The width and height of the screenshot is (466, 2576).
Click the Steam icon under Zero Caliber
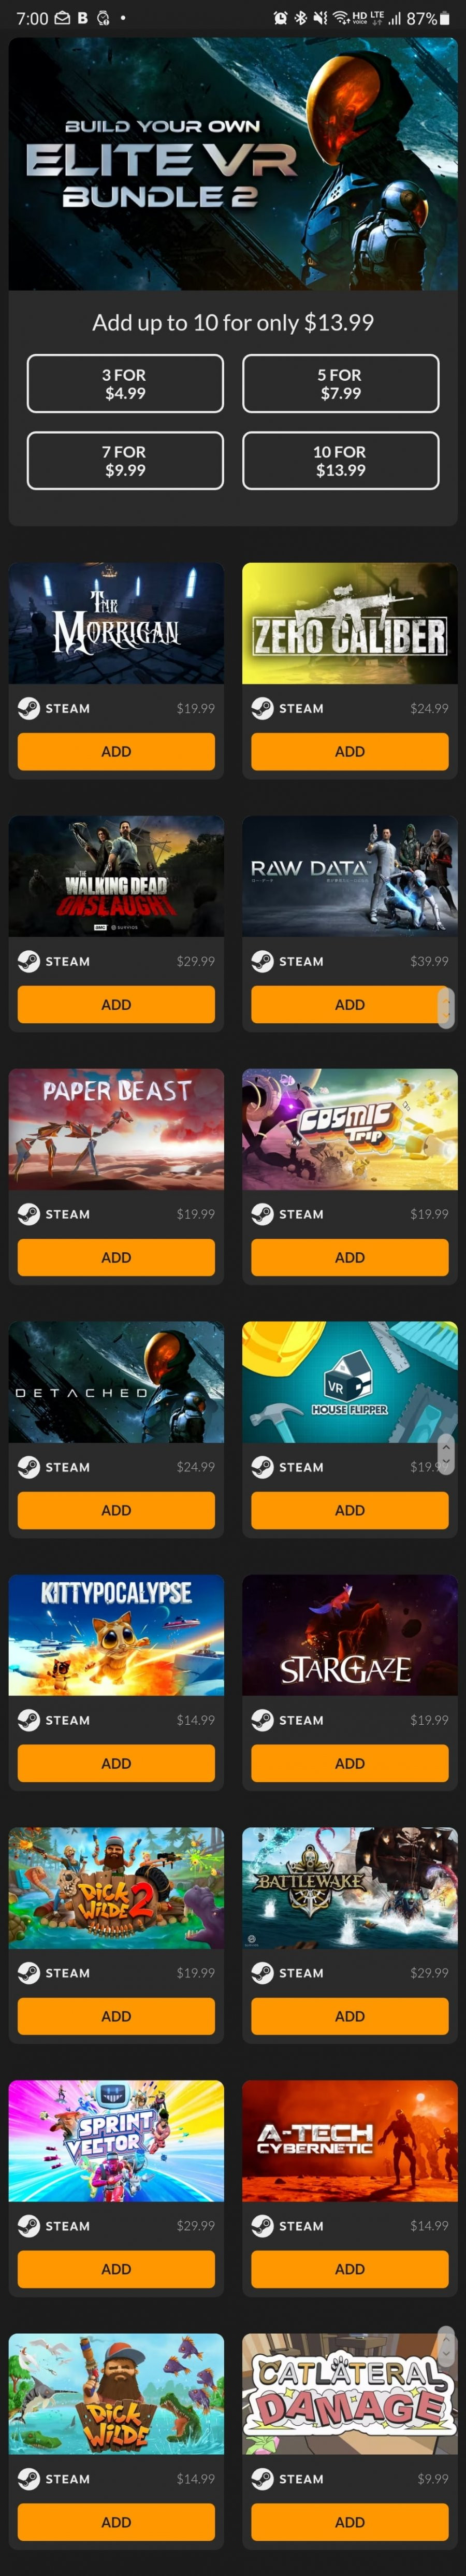click(x=262, y=708)
